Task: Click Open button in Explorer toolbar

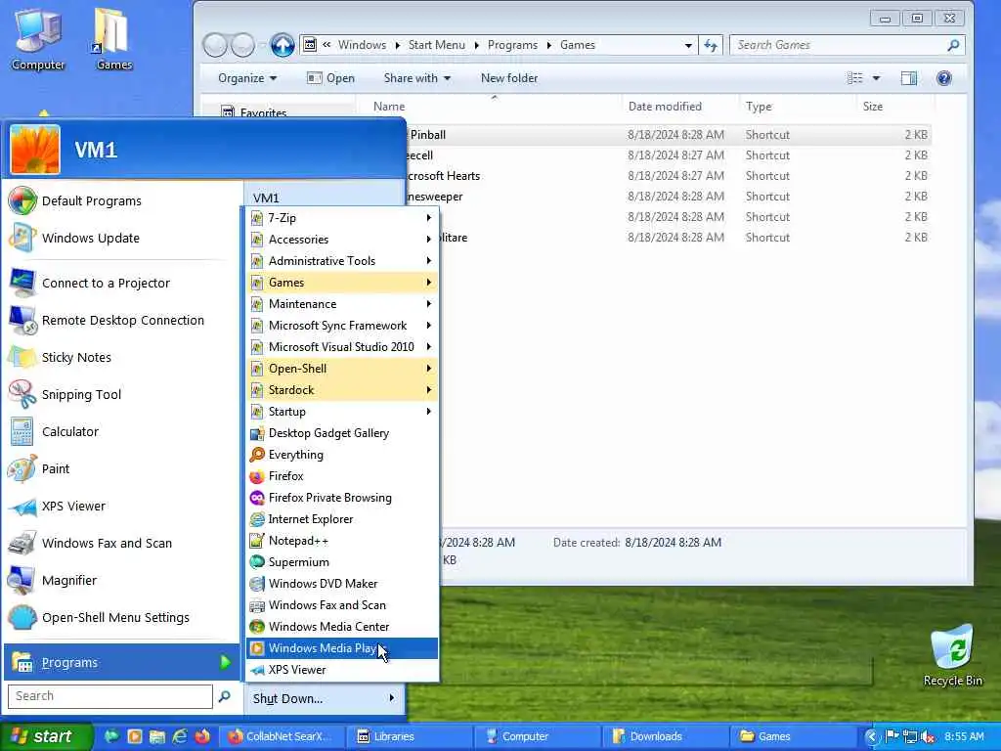Action: coord(330,78)
